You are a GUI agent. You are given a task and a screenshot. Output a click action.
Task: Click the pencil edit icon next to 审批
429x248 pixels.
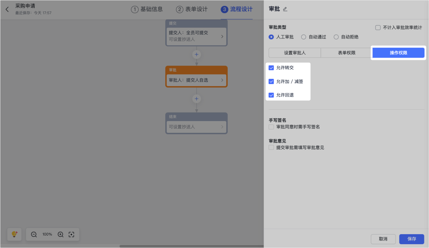(285, 9)
